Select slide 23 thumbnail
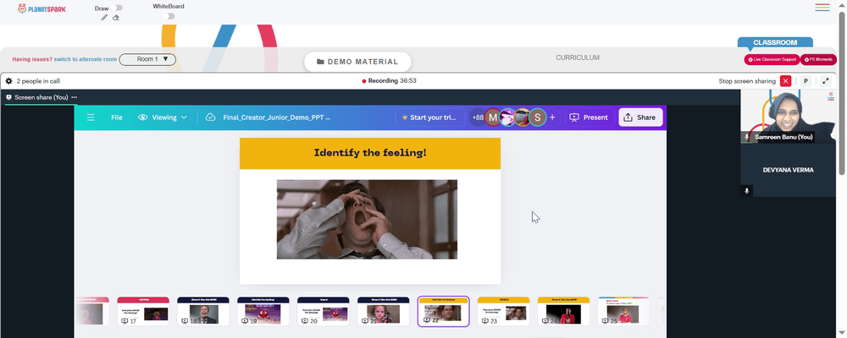The width and height of the screenshot is (847, 338). [503, 311]
